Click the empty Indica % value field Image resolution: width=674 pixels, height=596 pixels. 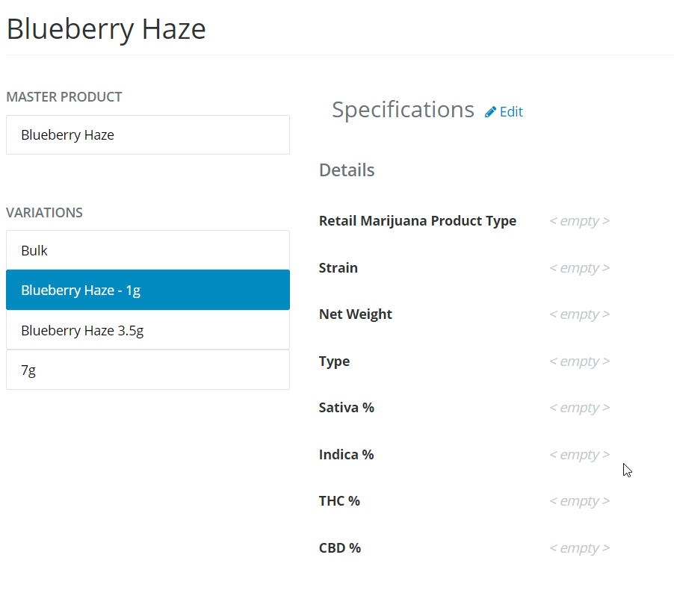(x=579, y=454)
